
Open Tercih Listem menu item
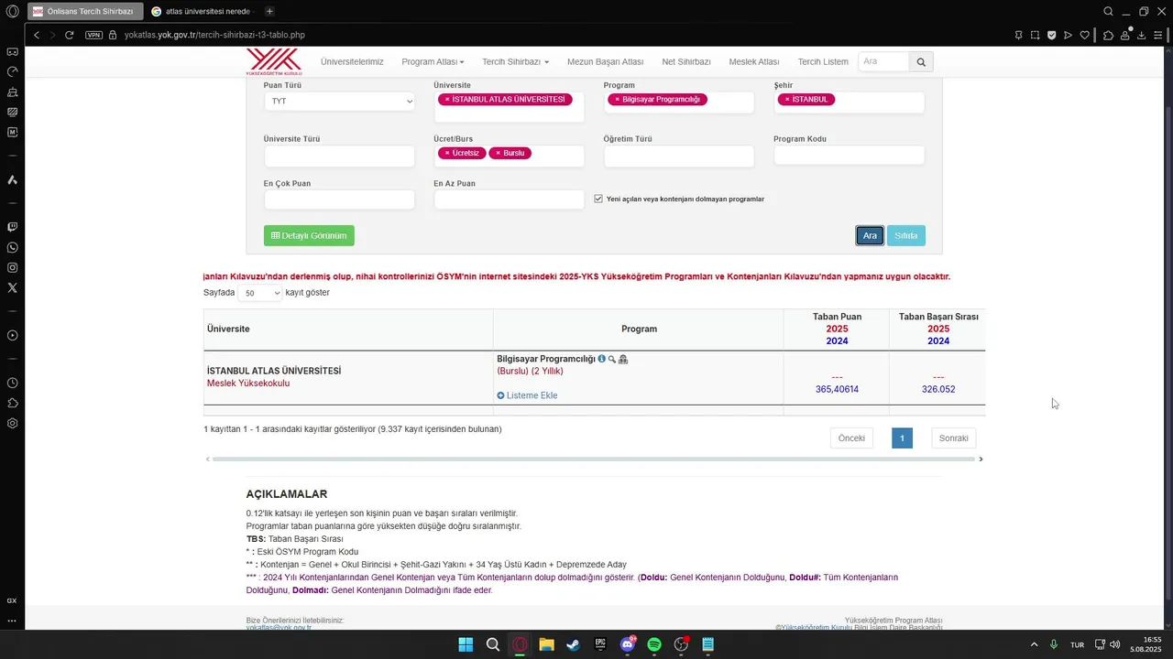tap(823, 61)
